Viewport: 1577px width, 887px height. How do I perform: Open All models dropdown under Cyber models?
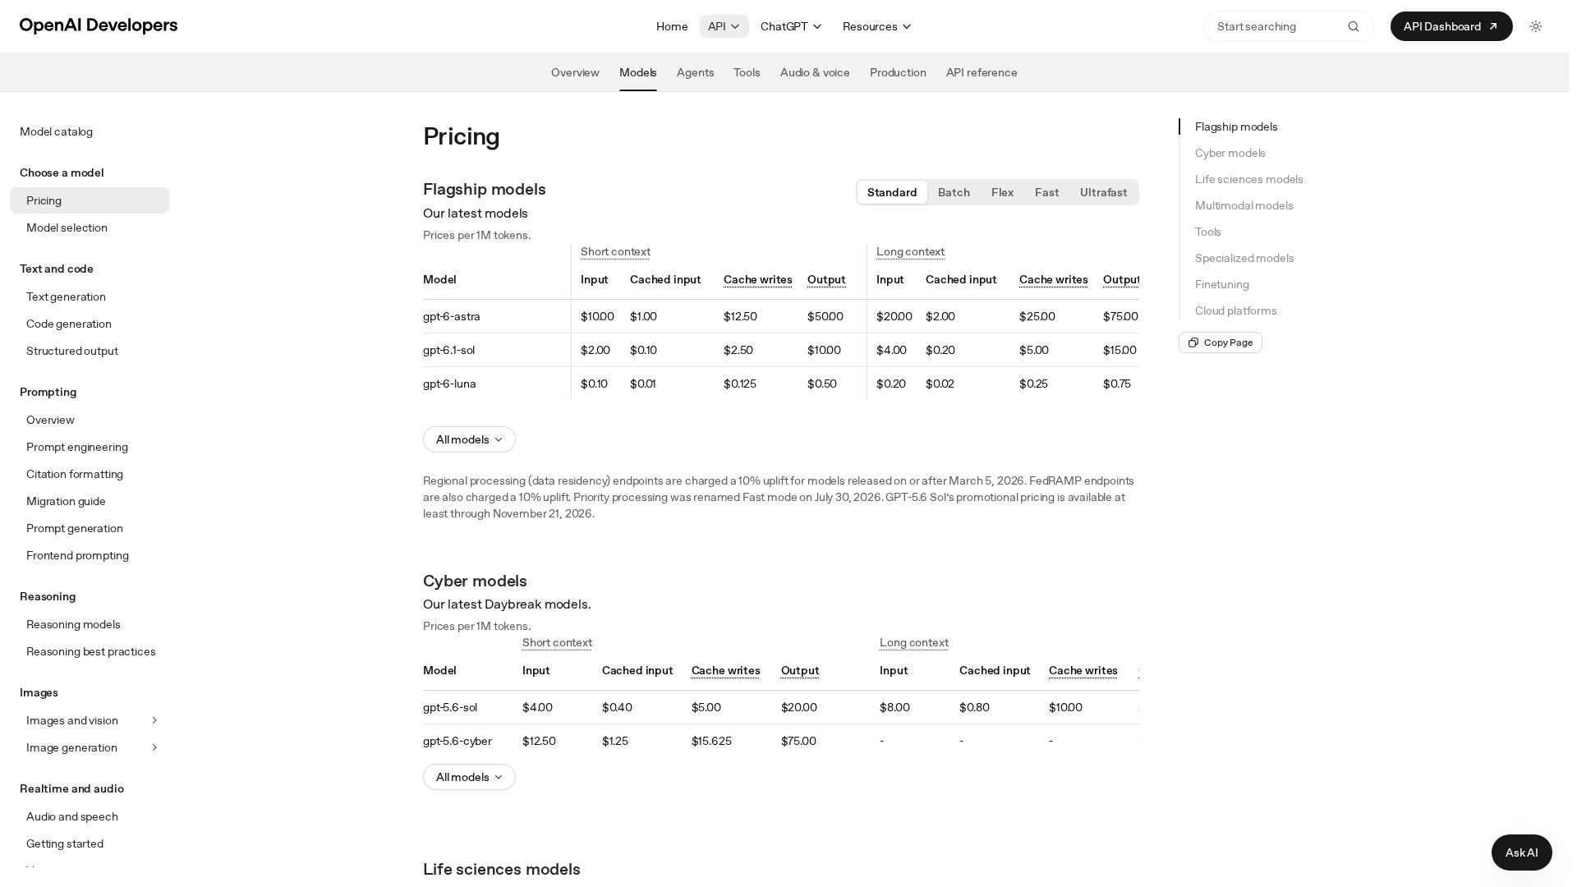(469, 777)
